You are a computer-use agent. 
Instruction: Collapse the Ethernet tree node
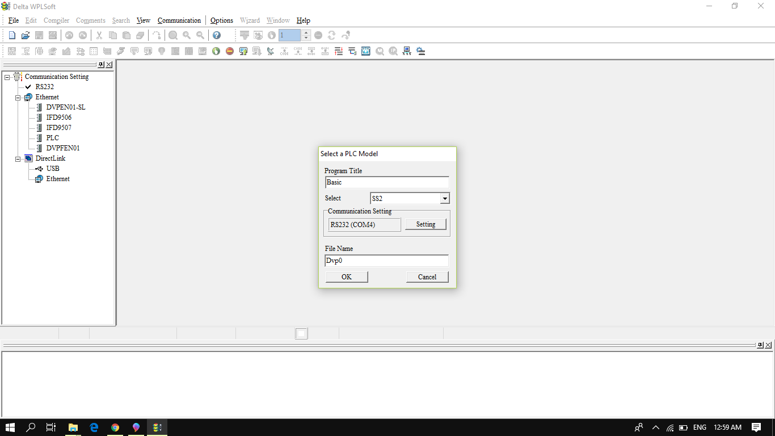click(x=18, y=97)
